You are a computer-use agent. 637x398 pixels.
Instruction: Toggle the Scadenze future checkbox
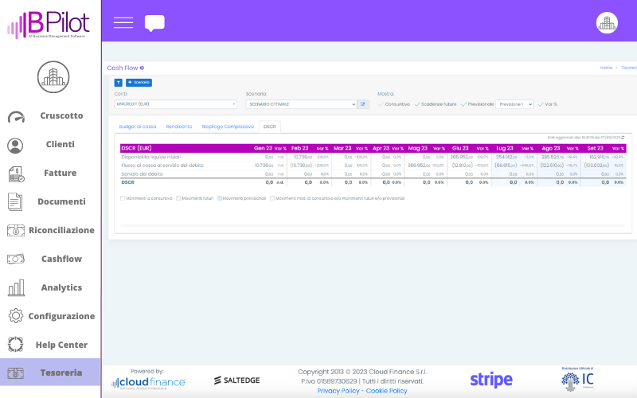point(416,104)
